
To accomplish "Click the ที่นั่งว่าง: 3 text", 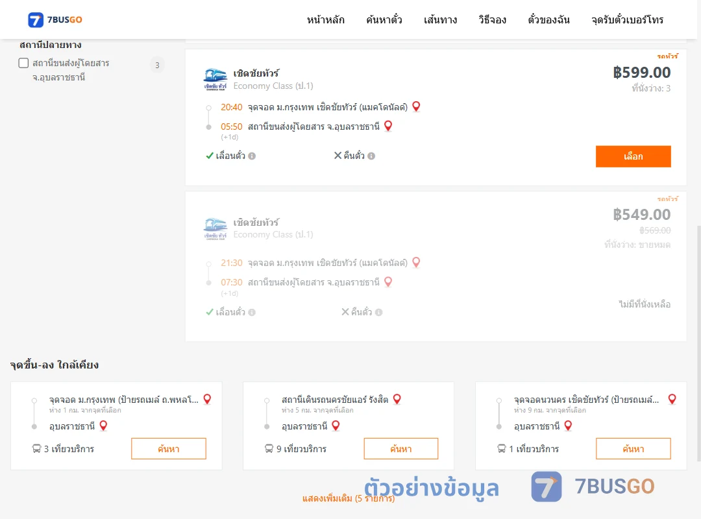I will [651, 88].
